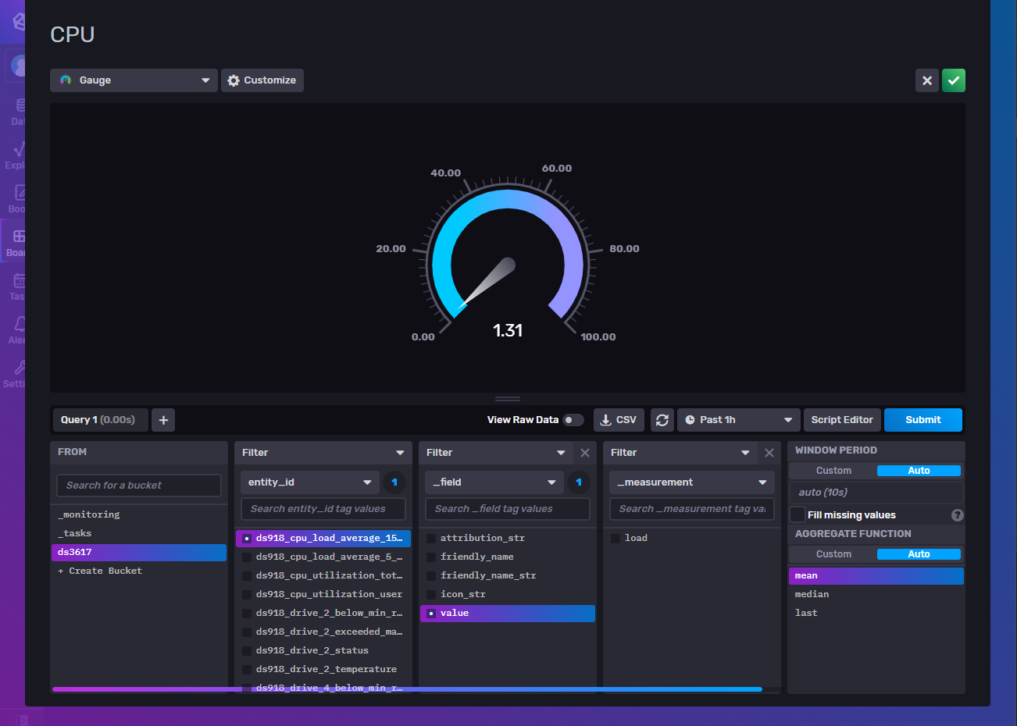
Task: Open the _field tag key dropdown
Action: pyautogui.click(x=494, y=482)
